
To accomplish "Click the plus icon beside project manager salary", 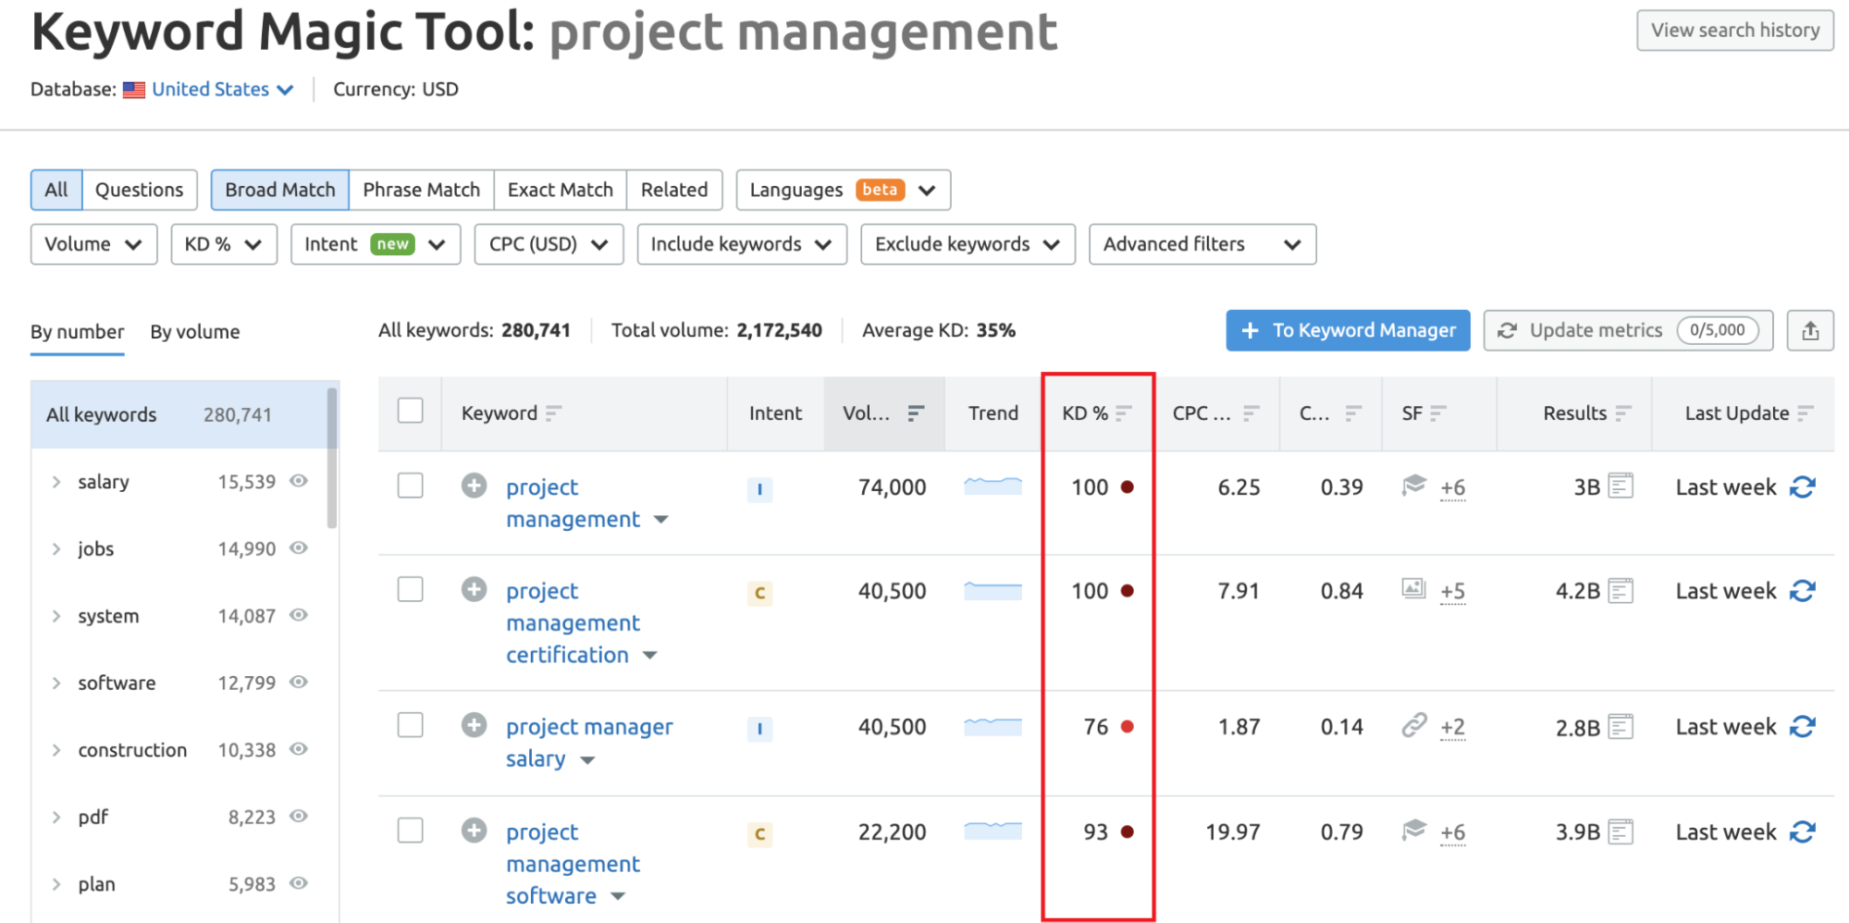I will [x=475, y=725].
